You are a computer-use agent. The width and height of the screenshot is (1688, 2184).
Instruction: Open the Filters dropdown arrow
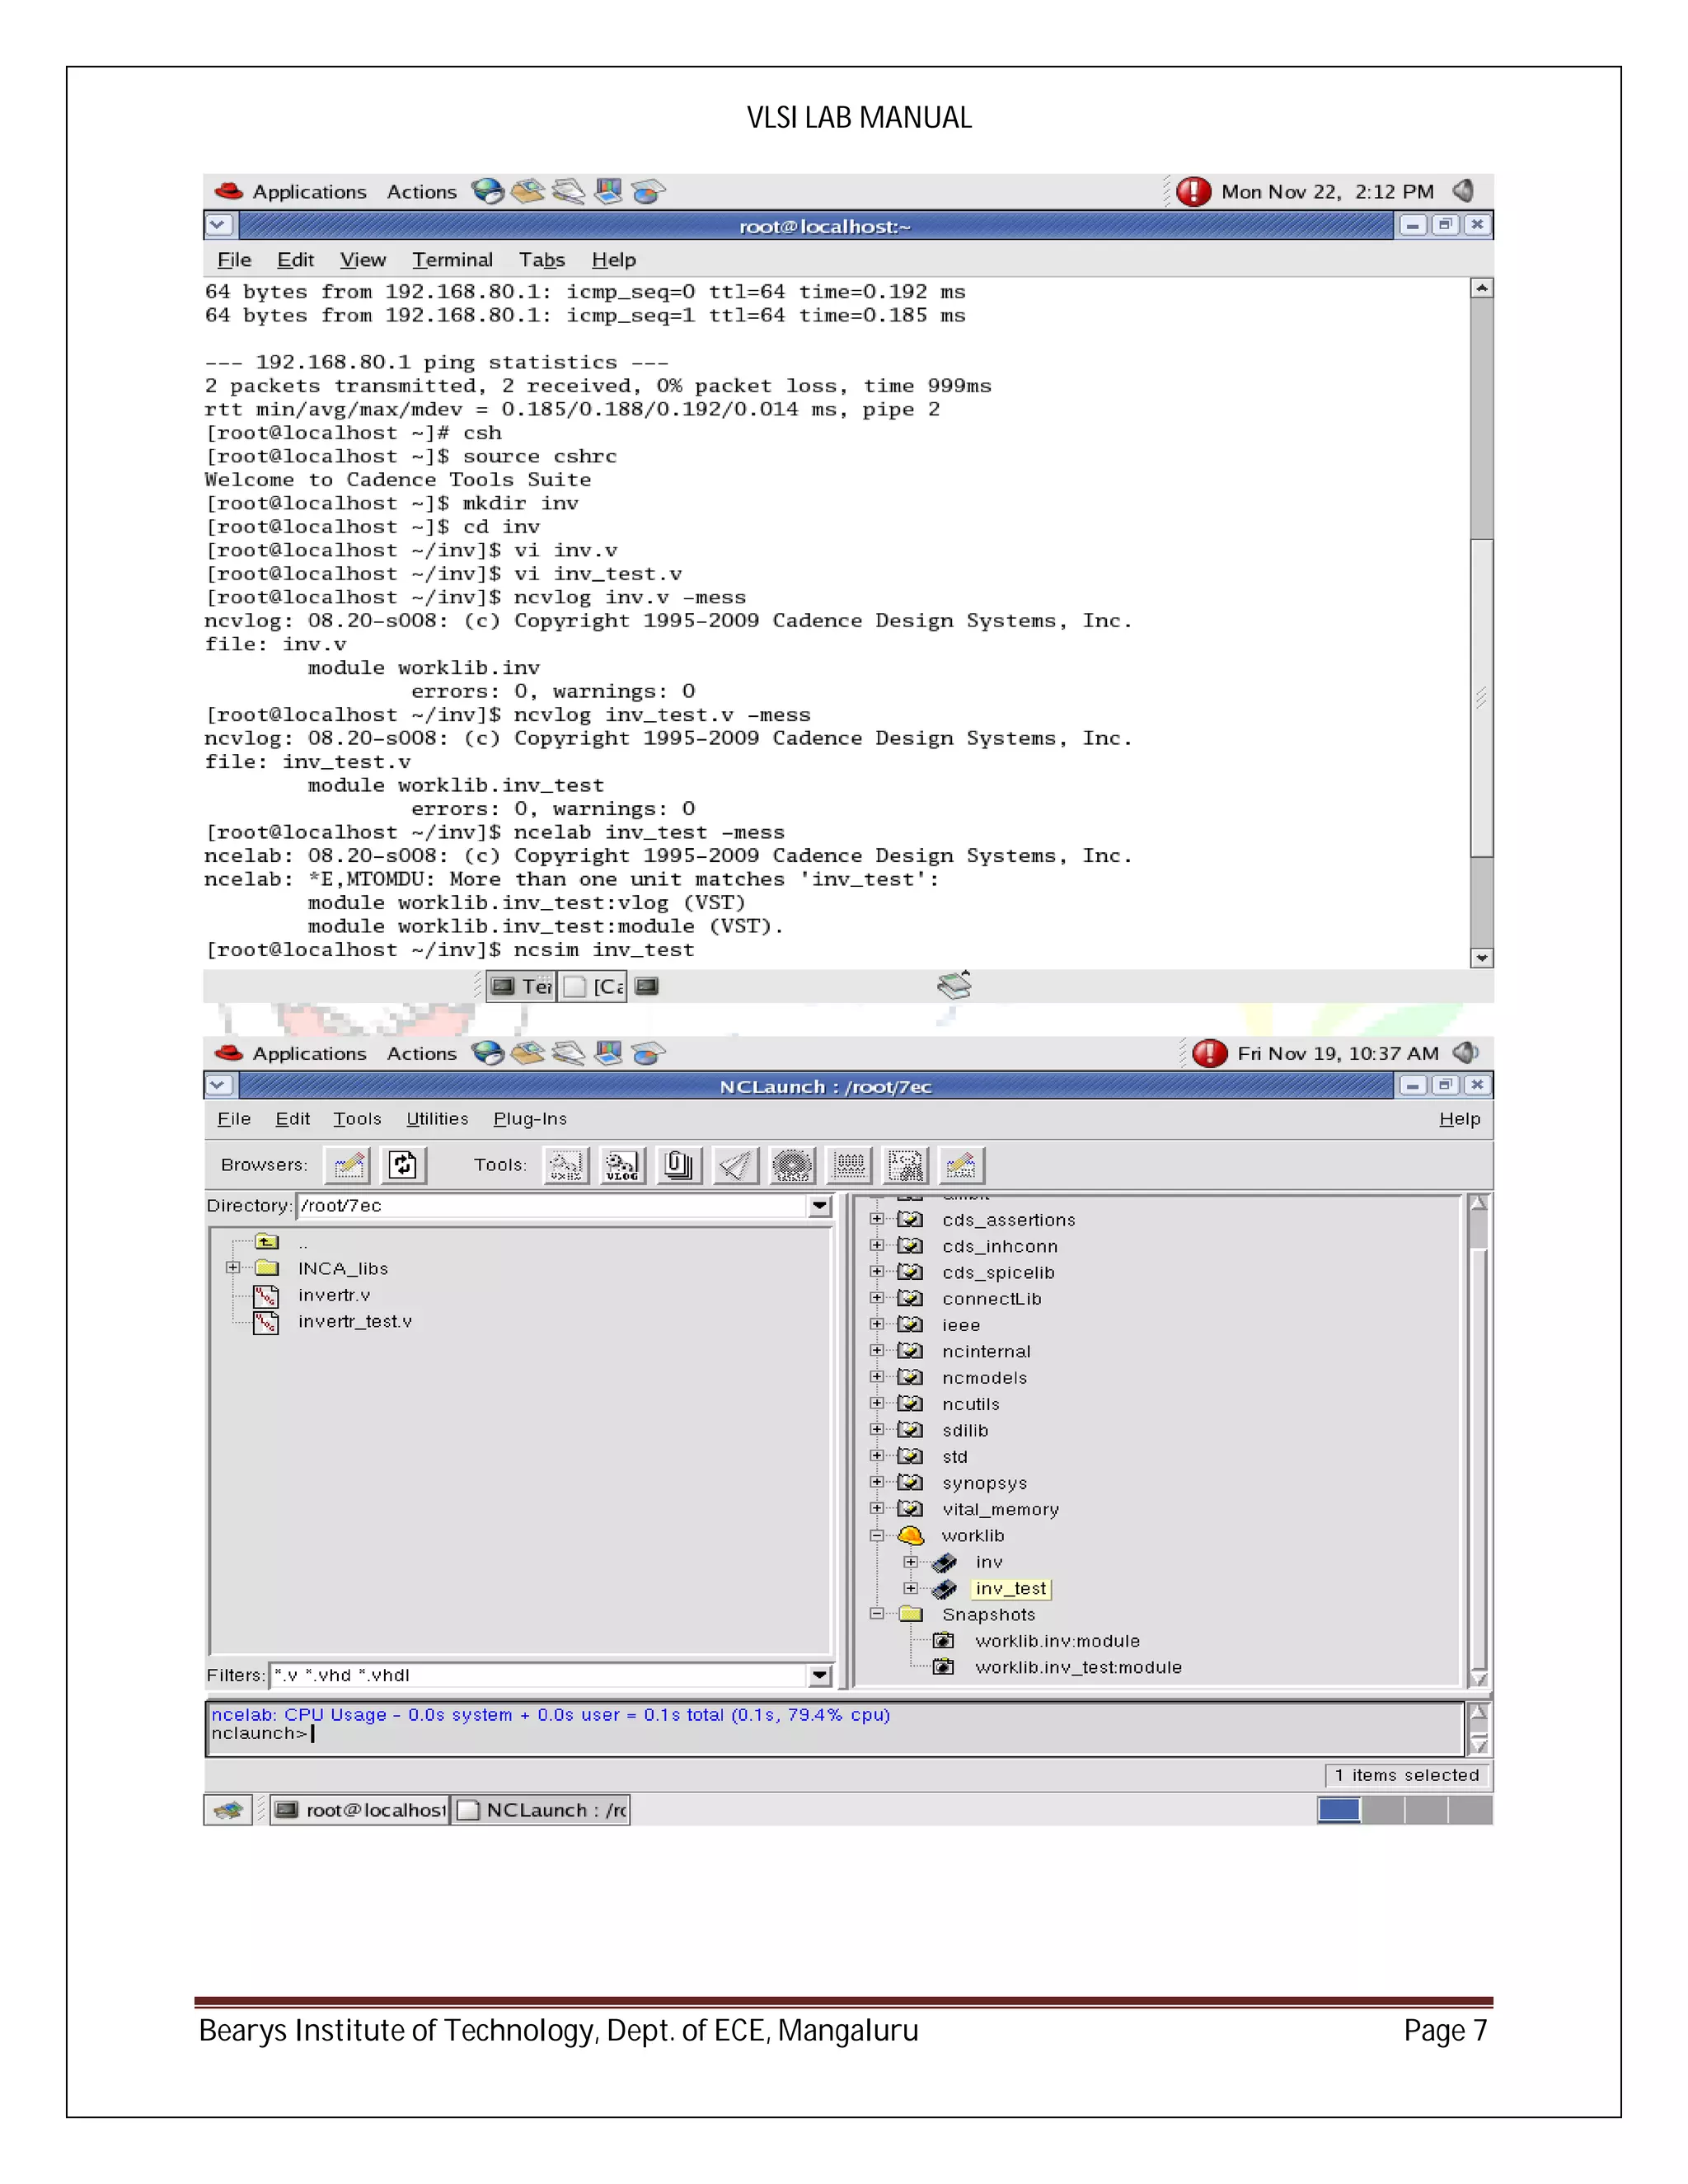tap(820, 1675)
